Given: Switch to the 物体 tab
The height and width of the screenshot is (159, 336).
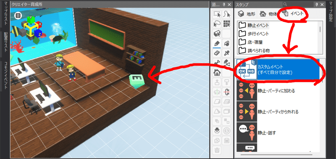Looking at the screenshot, I should click(x=268, y=14).
